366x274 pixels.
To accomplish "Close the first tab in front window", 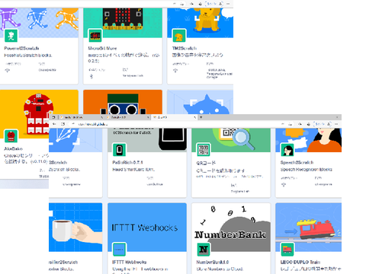I will click(102, 117).
